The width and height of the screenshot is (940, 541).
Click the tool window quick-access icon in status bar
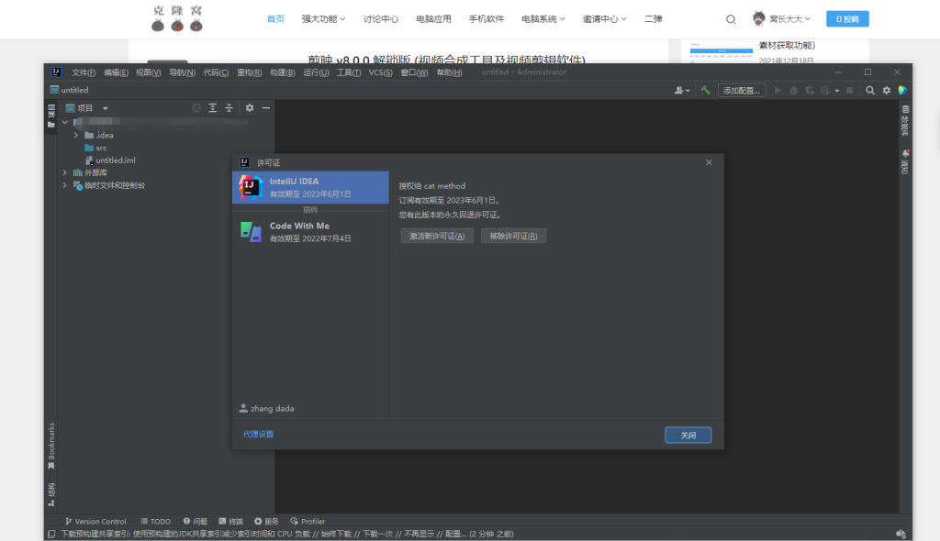pos(51,535)
